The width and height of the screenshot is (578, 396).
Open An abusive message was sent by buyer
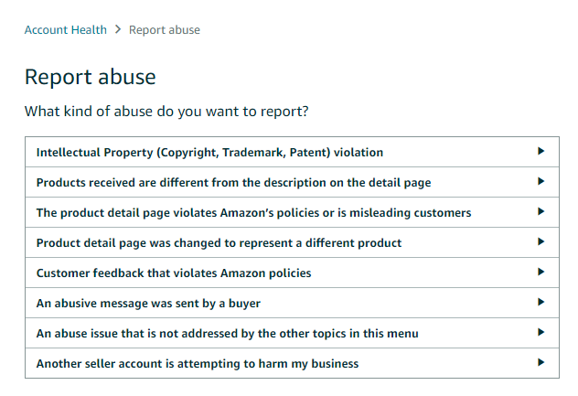click(292, 303)
